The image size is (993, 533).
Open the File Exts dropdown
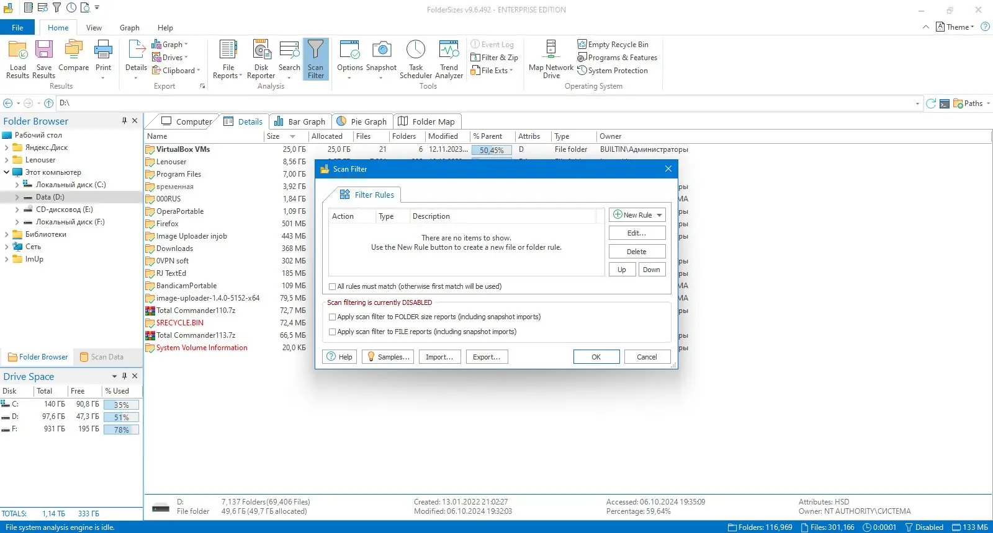(x=492, y=71)
